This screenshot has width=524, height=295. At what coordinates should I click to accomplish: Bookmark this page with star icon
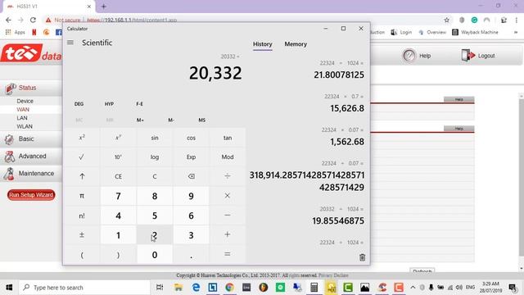(447, 20)
